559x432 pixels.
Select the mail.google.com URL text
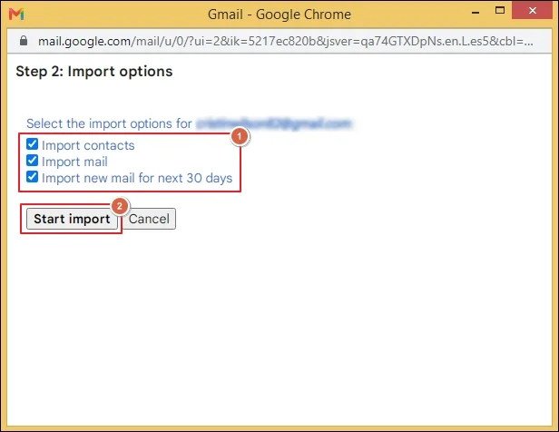tap(286, 42)
